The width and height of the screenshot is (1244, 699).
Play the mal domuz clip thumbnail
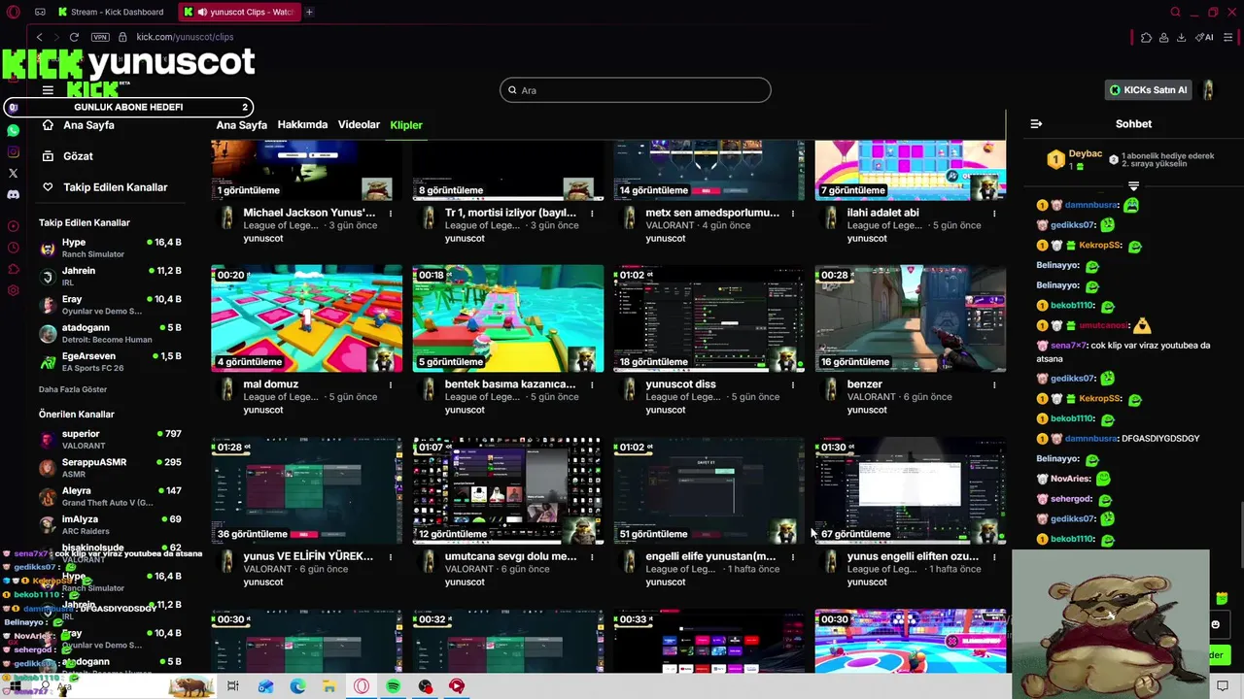(306, 318)
